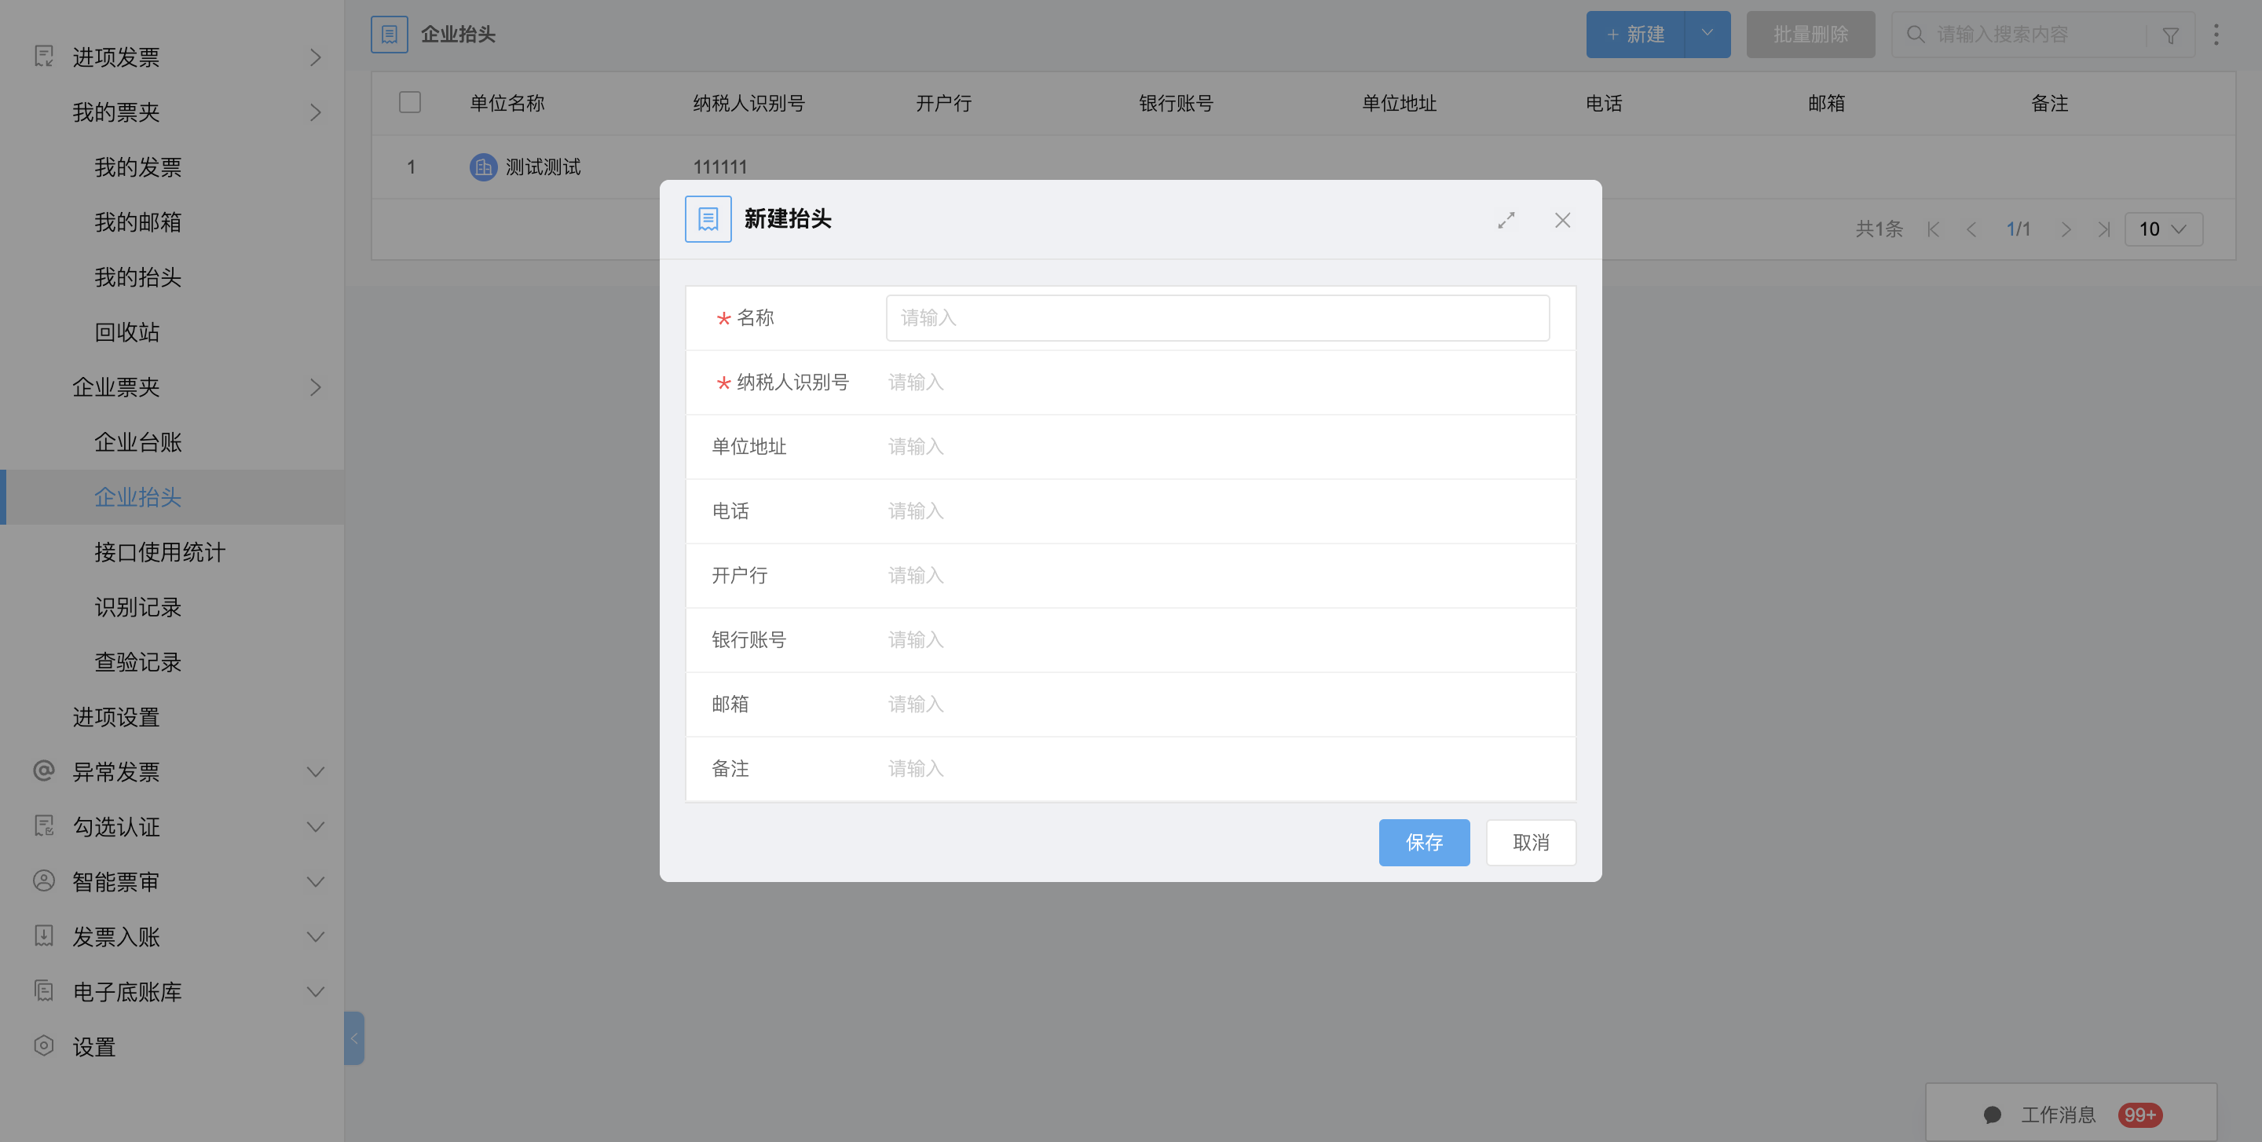Viewport: 2262px width, 1142px height.
Task: Collapse the 我的票夹 group chevron
Action: pyautogui.click(x=315, y=112)
